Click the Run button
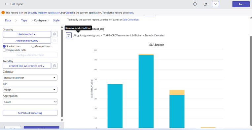Viewport: 252px width, 130px height. coord(241,4)
